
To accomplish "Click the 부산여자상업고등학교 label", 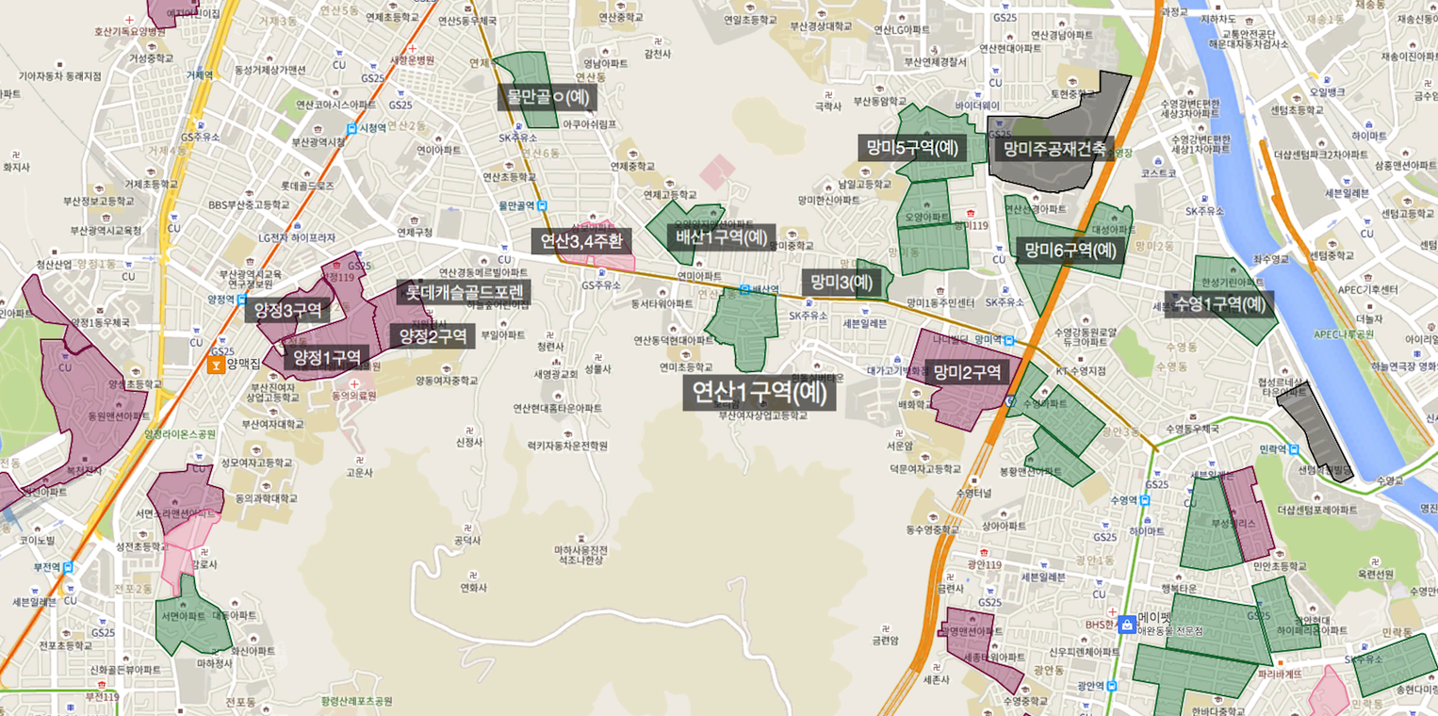I will point(762,415).
